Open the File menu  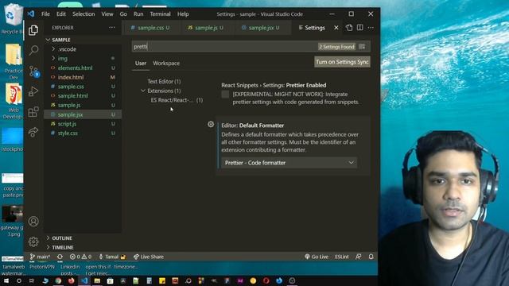pos(45,14)
